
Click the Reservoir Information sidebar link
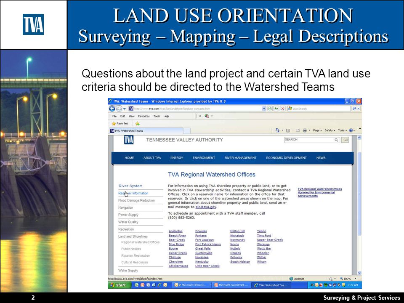point(133,193)
